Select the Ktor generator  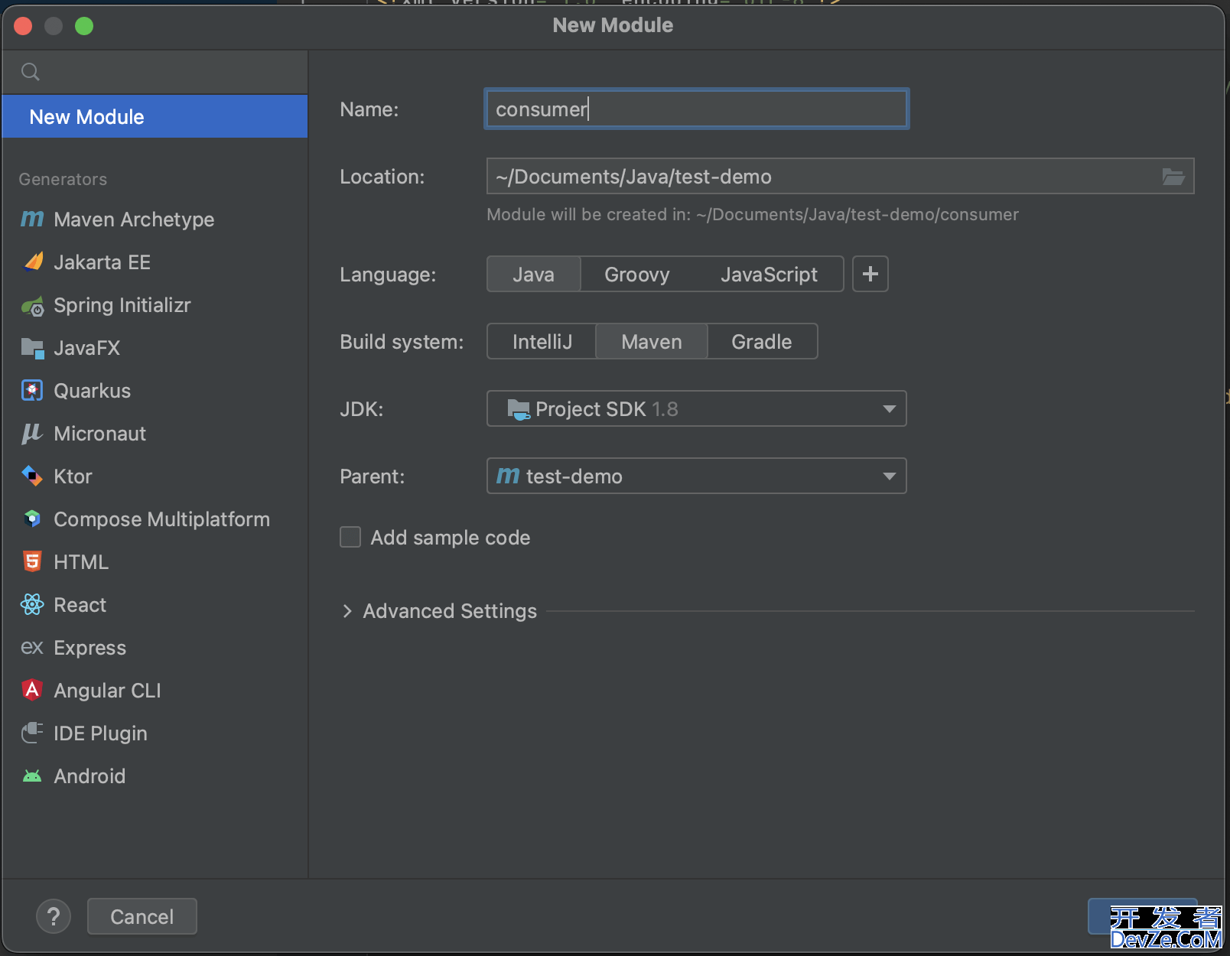click(155, 476)
